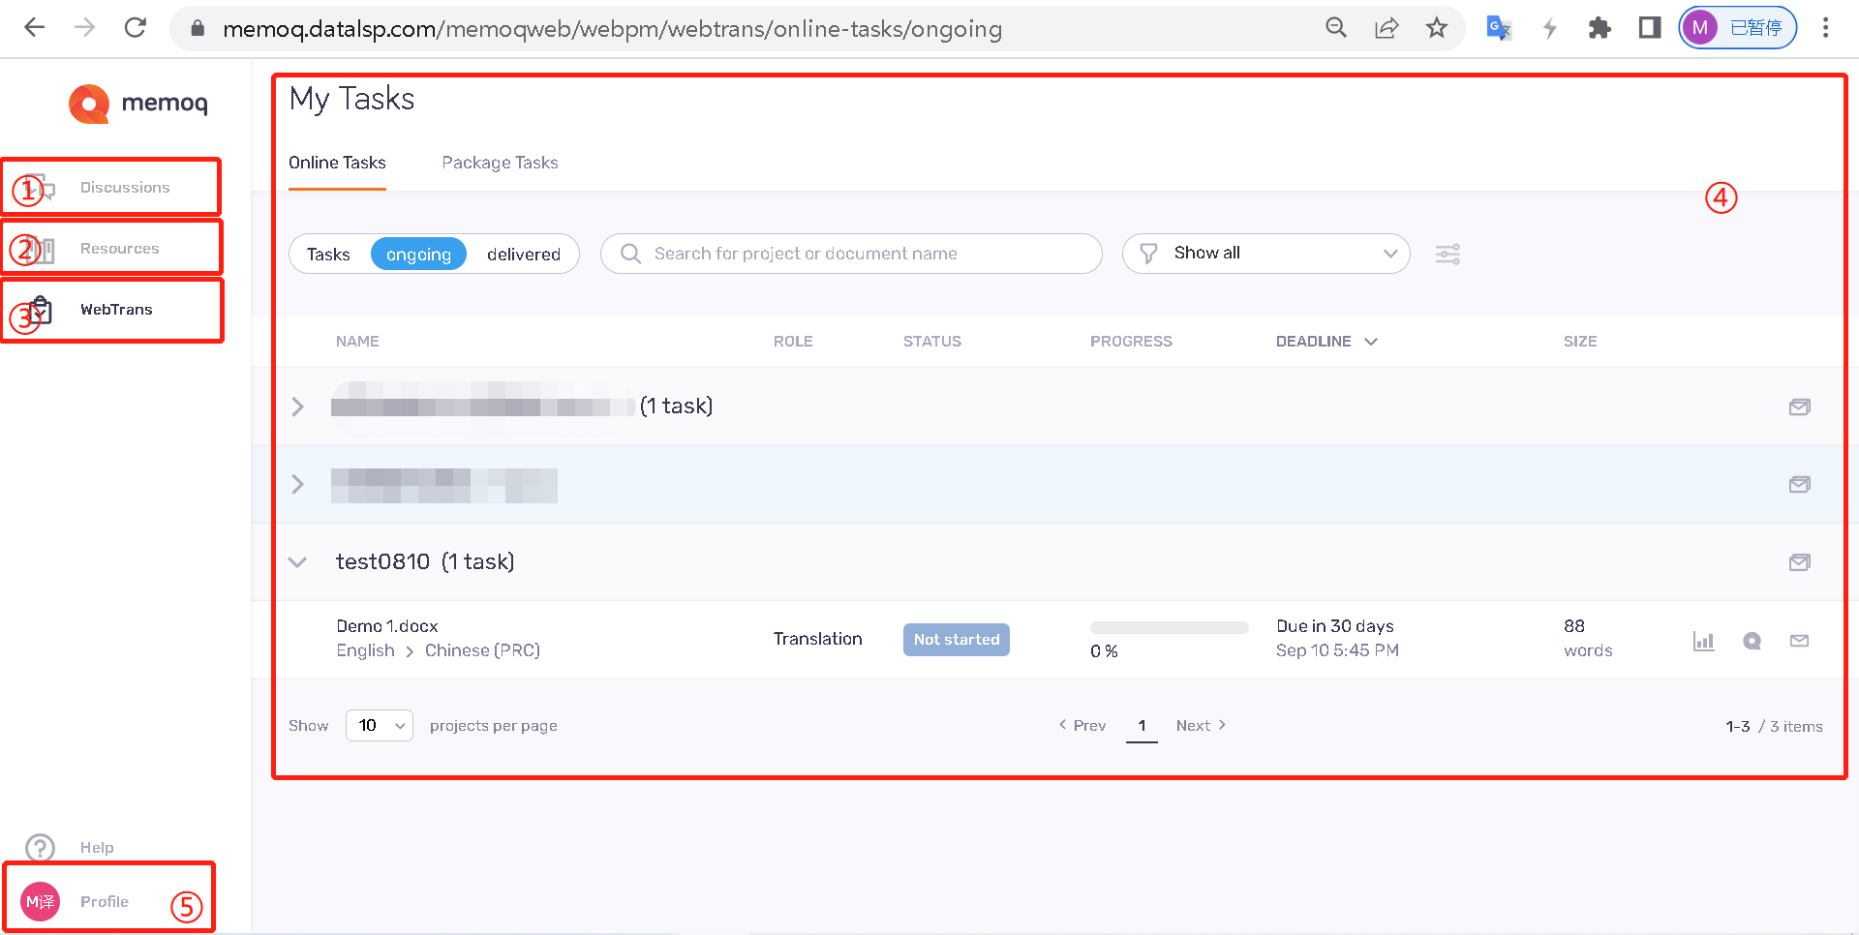
Task: Sort by the DEADLINE column header
Action: (x=1326, y=341)
